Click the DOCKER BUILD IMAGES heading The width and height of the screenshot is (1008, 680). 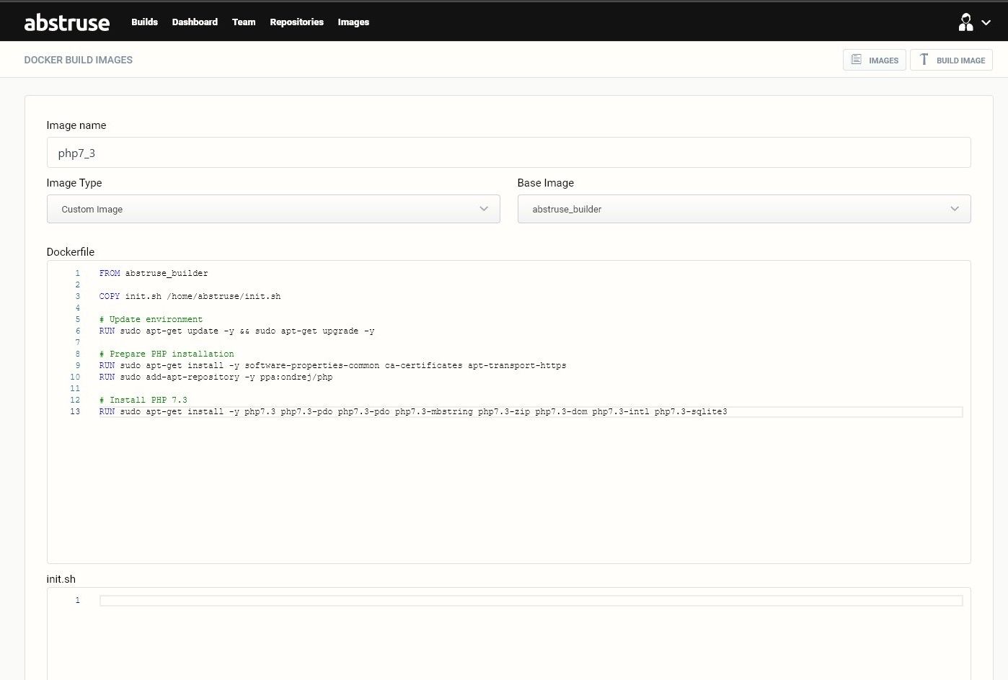(79, 60)
